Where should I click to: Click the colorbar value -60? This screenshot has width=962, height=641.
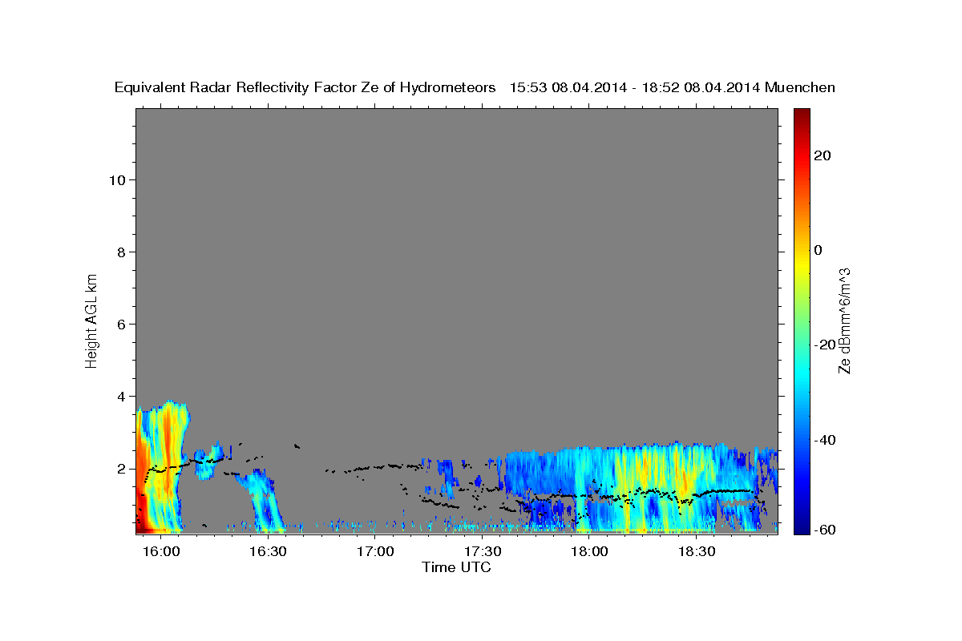823,529
